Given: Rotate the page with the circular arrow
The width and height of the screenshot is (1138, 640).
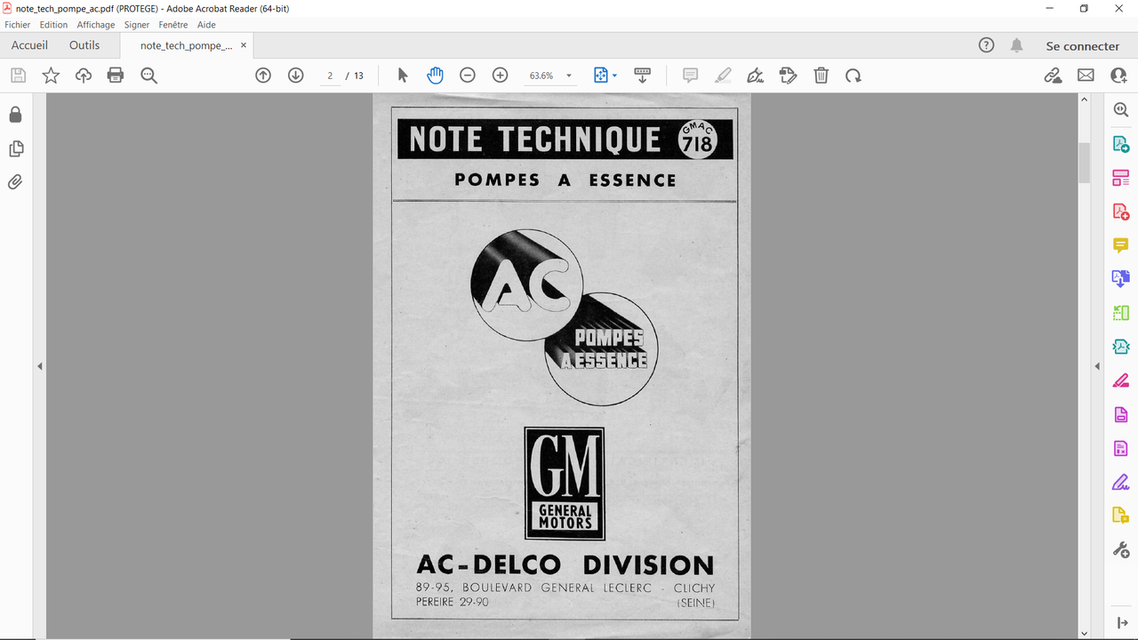Looking at the screenshot, I should pos(853,76).
